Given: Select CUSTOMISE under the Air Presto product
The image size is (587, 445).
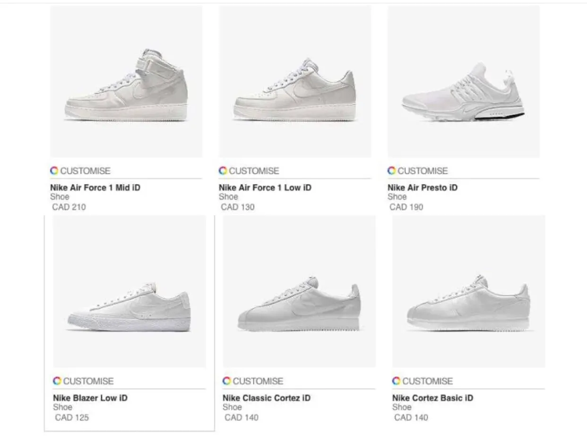Looking at the screenshot, I should coord(423,171).
